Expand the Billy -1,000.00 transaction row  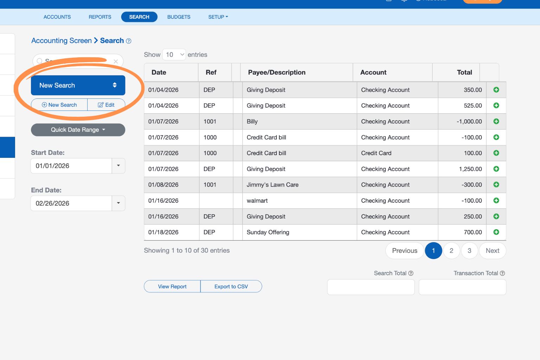click(x=496, y=121)
